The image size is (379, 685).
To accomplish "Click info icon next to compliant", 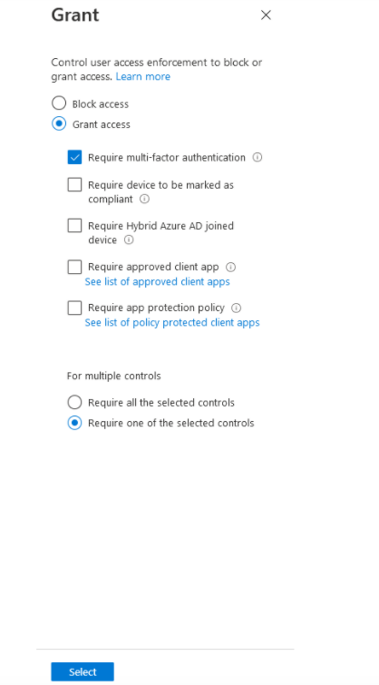I will point(144,199).
